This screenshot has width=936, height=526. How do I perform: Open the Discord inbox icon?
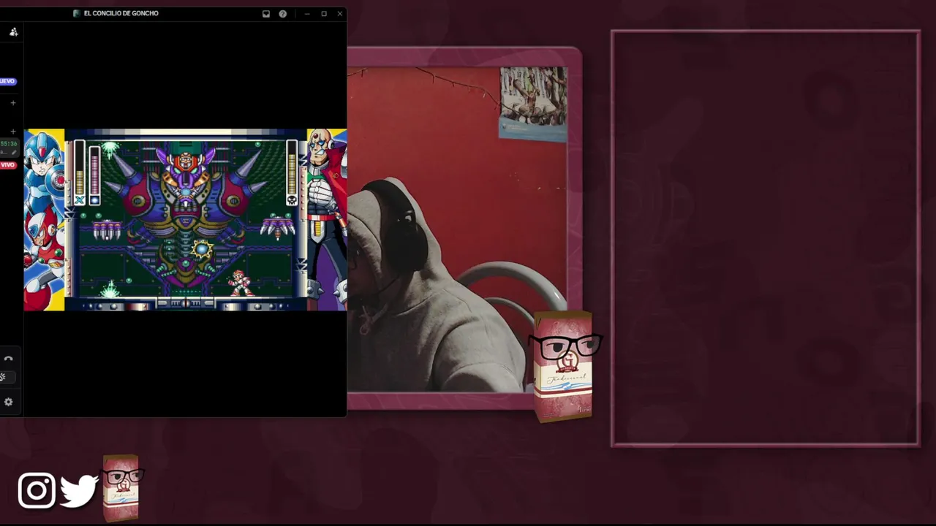click(266, 14)
